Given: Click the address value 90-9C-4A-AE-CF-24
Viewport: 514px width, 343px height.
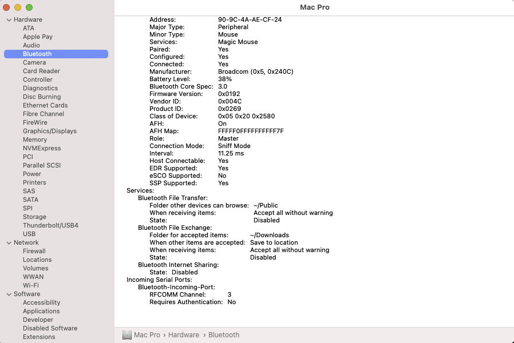Looking at the screenshot, I should pyautogui.click(x=250, y=19).
